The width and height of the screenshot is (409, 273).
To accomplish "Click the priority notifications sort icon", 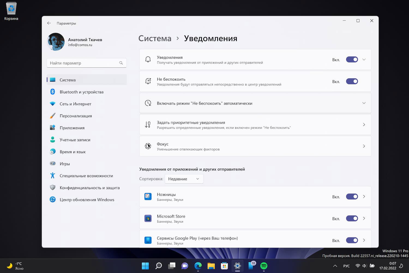I will pyautogui.click(x=148, y=124).
